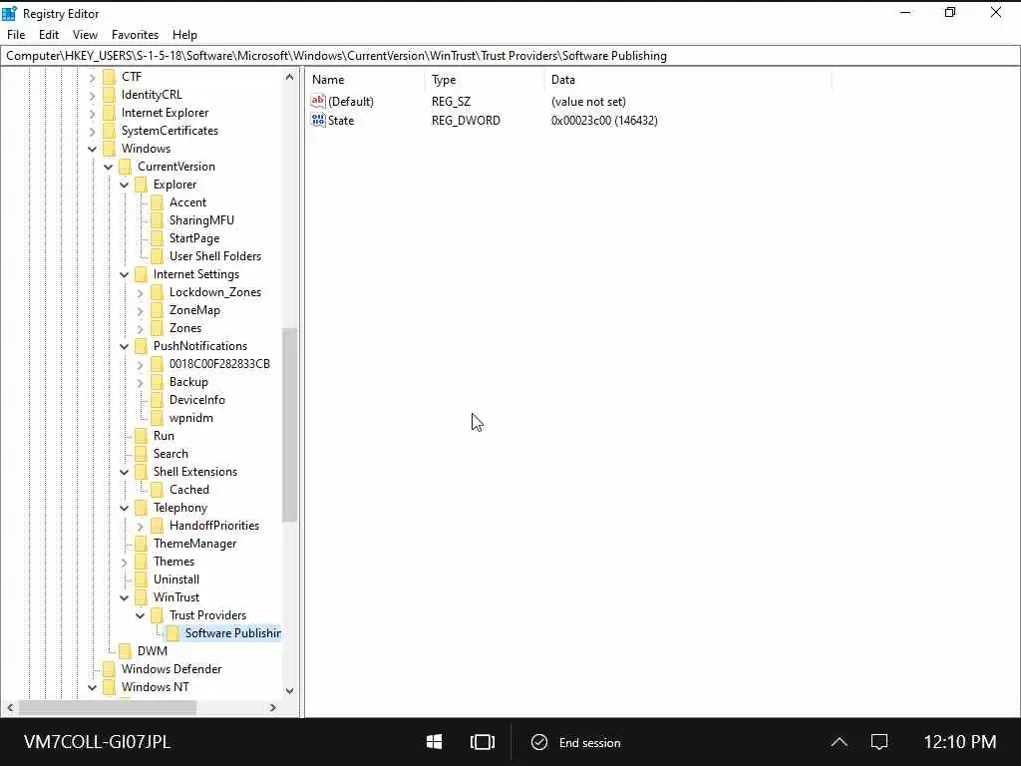
Task: Collapse the Telephony key node
Action: [x=125, y=508]
